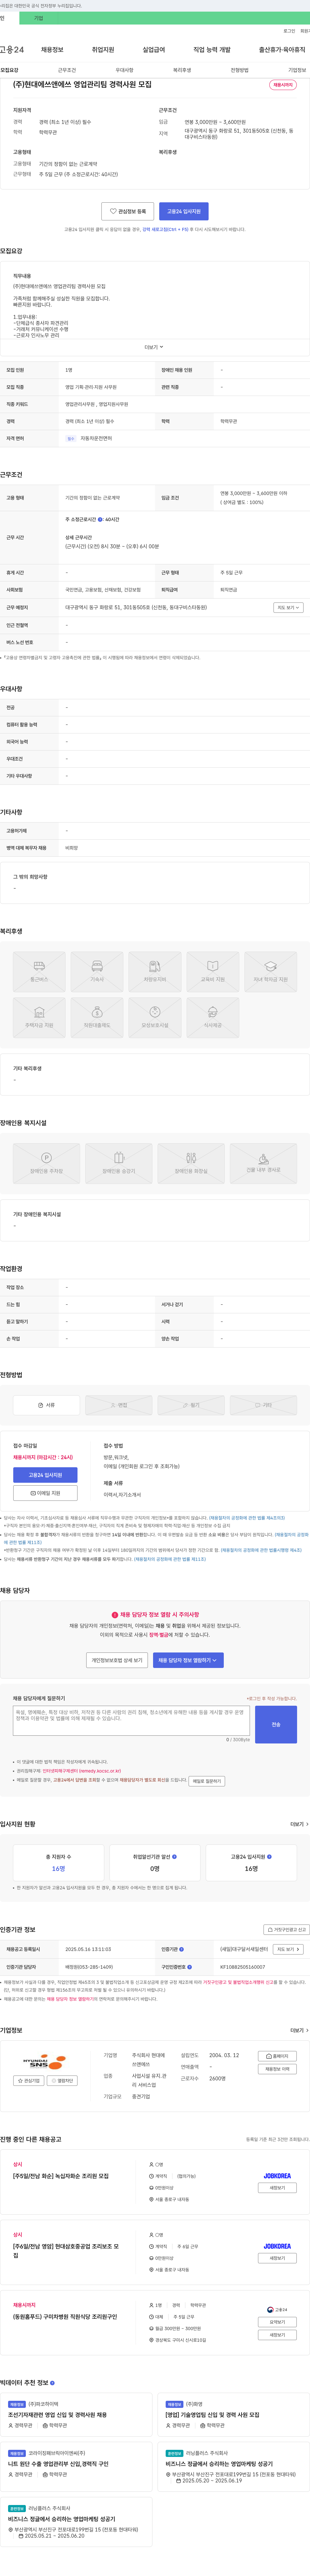The width and height of the screenshot is (310, 2576).
Task: Jump to the 복리후생 section tab
Action: point(182,70)
